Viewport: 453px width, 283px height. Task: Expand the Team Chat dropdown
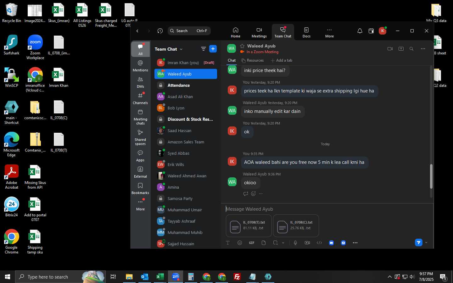[181, 49]
